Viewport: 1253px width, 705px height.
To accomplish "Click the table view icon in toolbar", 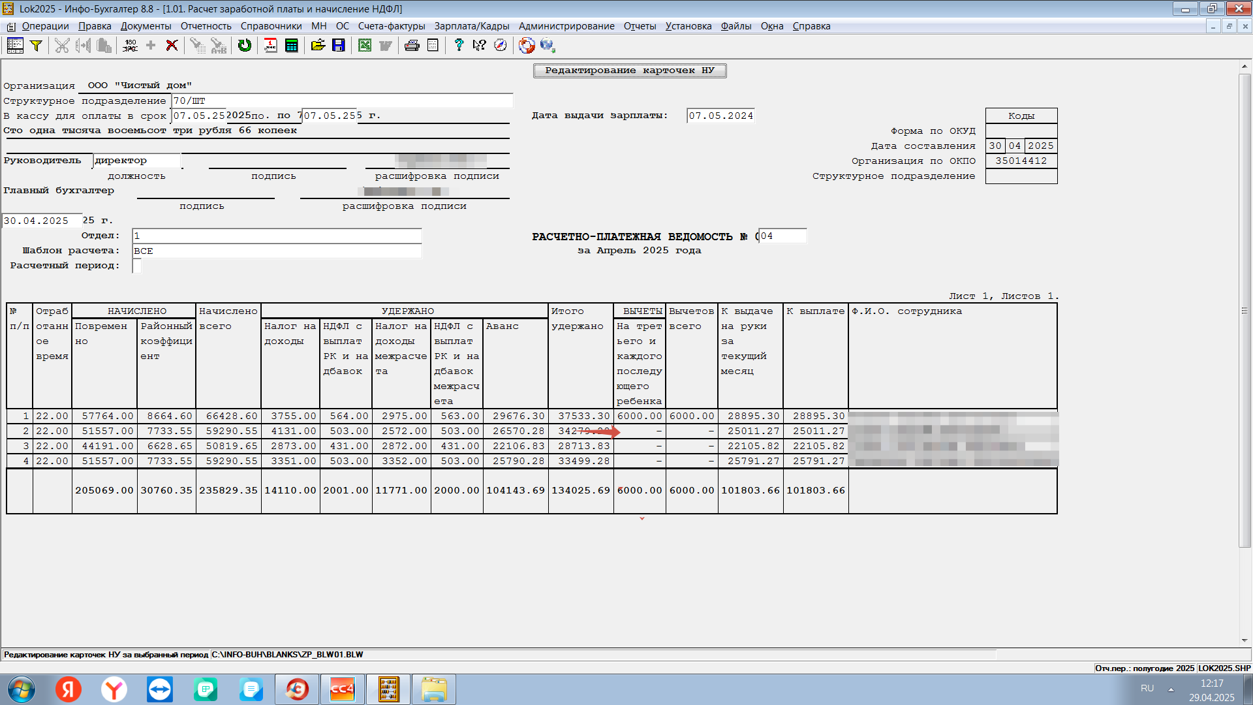I will click(x=15, y=45).
